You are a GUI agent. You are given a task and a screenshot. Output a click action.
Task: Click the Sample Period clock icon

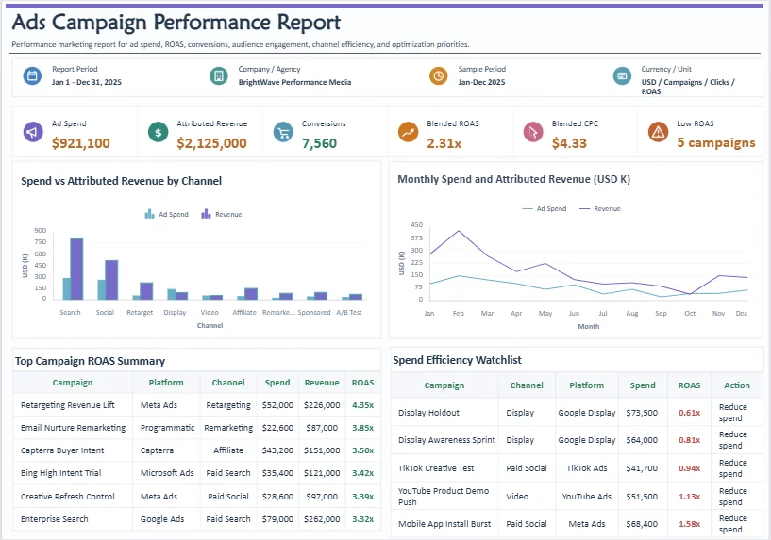coord(438,75)
